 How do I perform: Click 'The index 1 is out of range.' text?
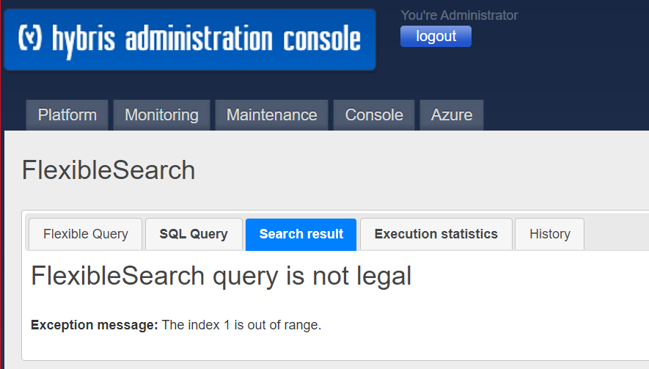[241, 325]
